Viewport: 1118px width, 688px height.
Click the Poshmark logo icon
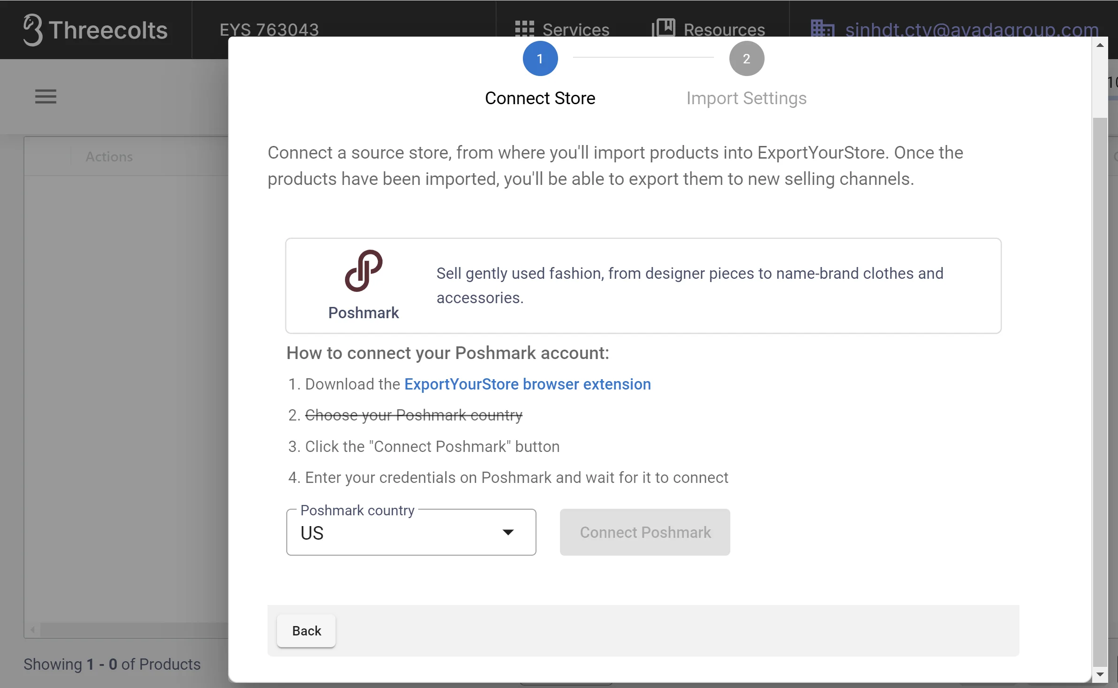pos(364,271)
